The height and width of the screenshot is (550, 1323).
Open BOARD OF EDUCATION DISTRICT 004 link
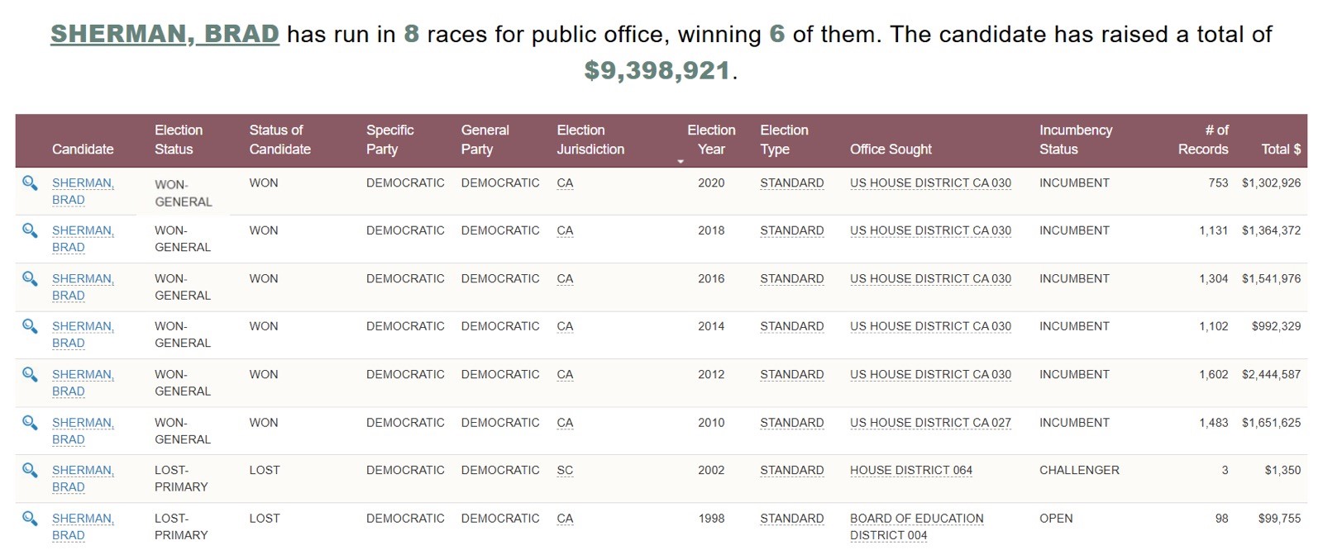click(917, 527)
